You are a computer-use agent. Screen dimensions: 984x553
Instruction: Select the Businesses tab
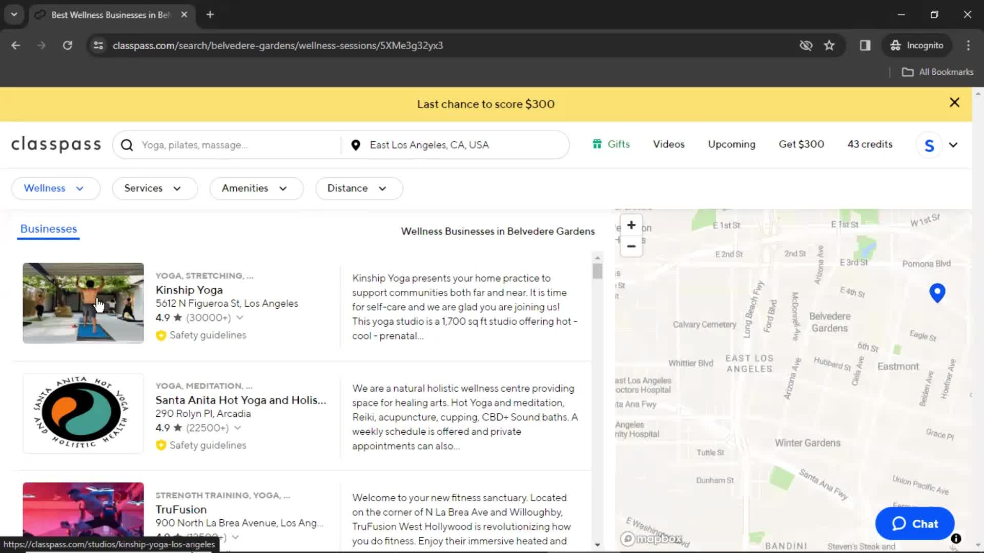tap(48, 228)
